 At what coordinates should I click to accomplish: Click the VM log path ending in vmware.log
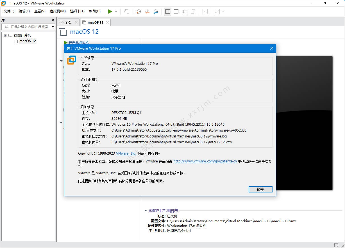(169, 136)
